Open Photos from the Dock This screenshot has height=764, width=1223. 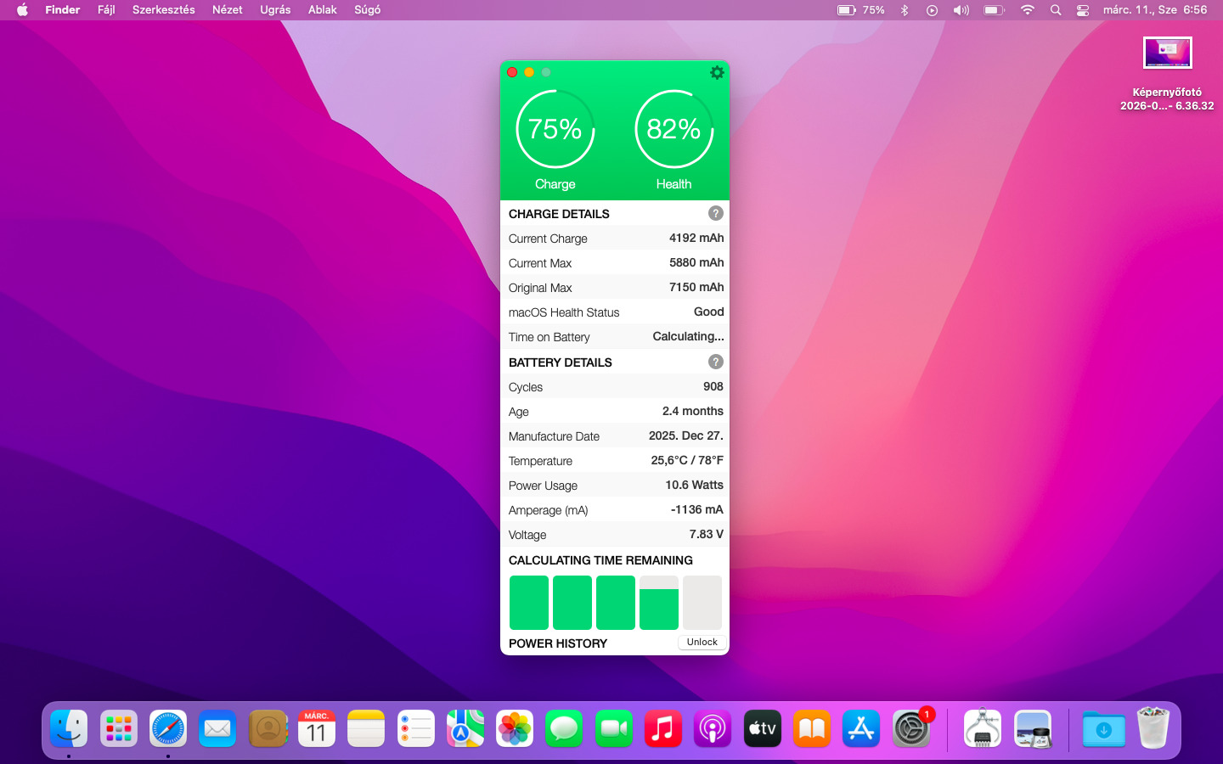click(515, 728)
